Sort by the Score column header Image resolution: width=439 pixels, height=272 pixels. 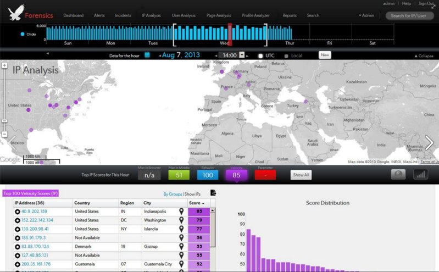tap(198, 203)
